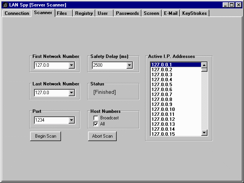Select IP address 127.0.0.5 in the list
The width and height of the screenshot is (244, 183).
162,85
